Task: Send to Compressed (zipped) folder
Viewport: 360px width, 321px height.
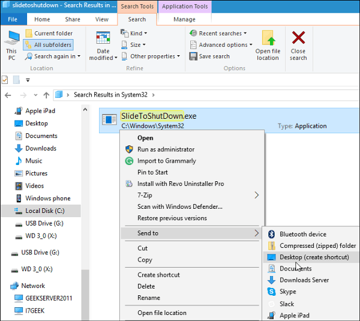Action: click(311, 245)
